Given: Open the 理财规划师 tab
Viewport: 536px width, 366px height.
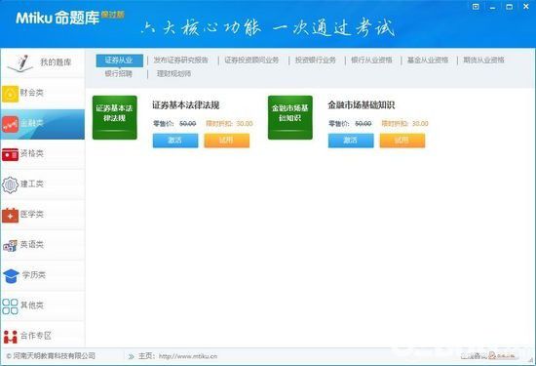Looking at the screenshot, I should click(x=173, y=73).
